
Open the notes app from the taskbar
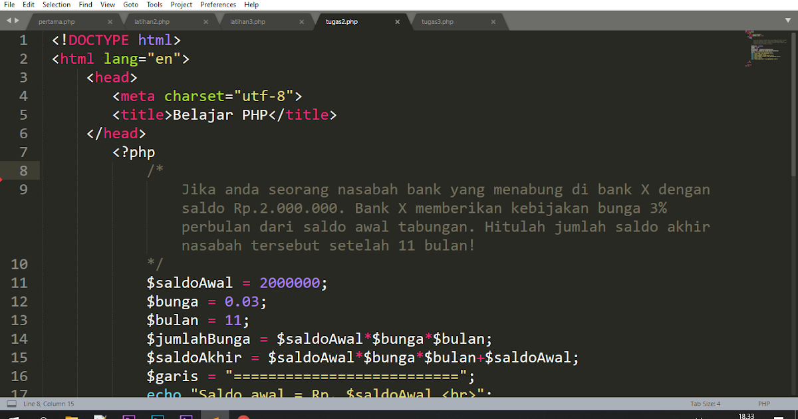(x=100, y=416)
